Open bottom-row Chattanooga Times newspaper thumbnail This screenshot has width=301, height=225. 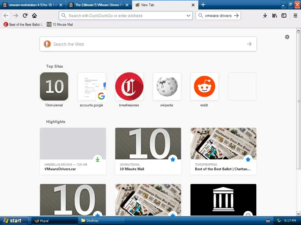[148, 200]
